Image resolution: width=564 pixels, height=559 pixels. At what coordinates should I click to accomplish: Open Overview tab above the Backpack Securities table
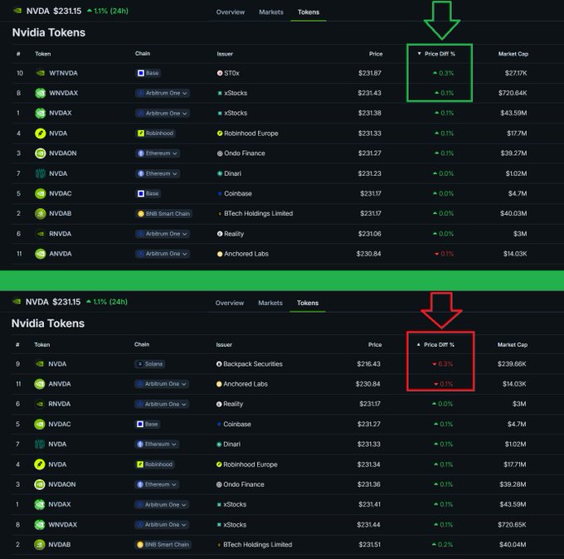[x=230, y=303]
